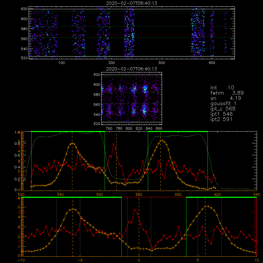Image resolution: width=263 pixels, height=263 pixels.
Task: Click y-axis label 0.2 on profile plot
Action: pyautogui.click(x=17, y=179)
